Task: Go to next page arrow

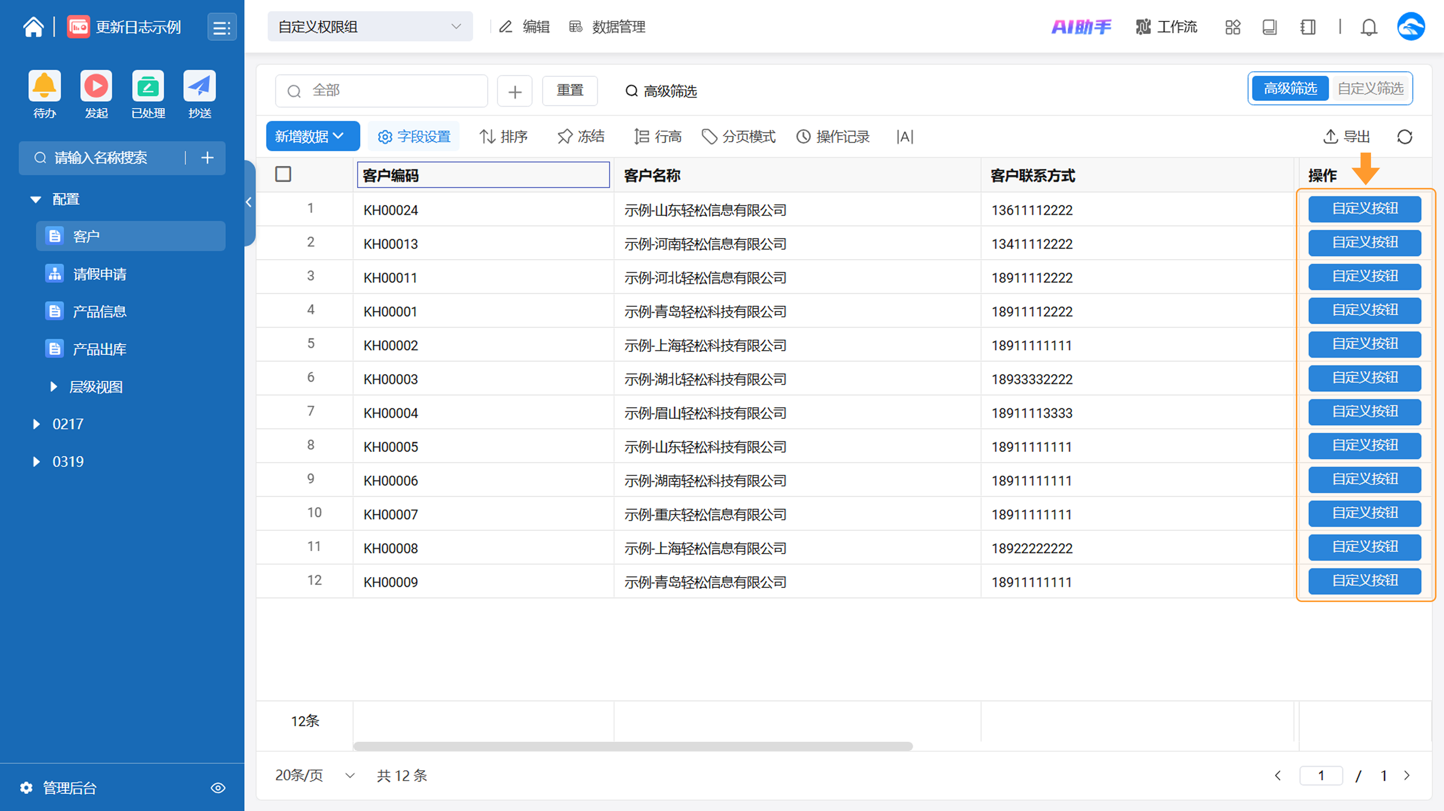Action: pyautogui.click(x=1407, y=776)
